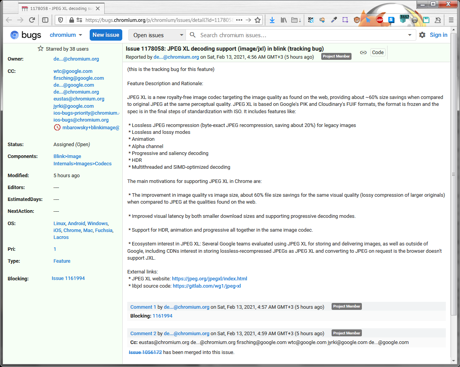The width and height of the screenshot is (460, 367).
Task: Open the Firefox hamburger menu
Action: pos(451,20)
